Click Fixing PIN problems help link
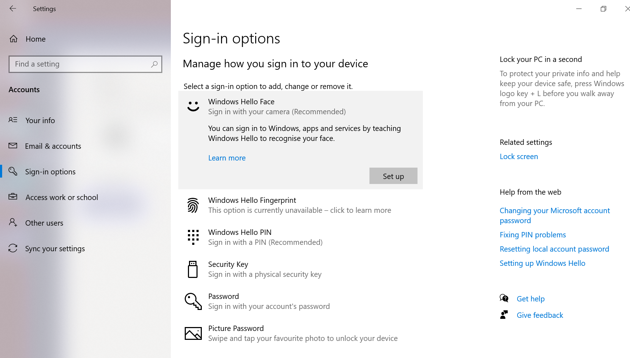The width and height of the screenshot is (630, 358). coord(532,235)
